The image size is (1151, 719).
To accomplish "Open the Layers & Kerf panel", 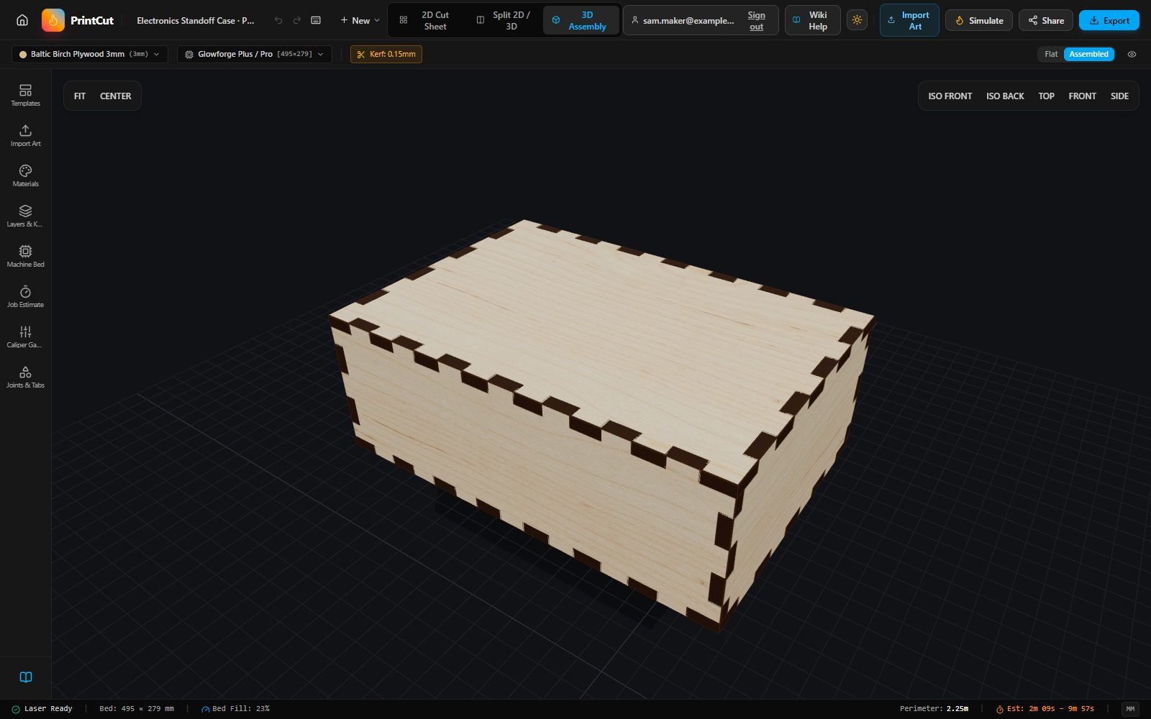I will 25,216.
